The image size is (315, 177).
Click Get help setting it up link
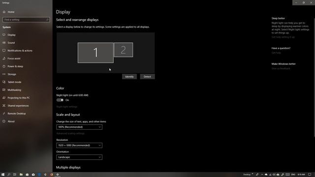pyautogui.click(x=283, y=37)
